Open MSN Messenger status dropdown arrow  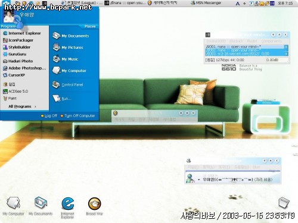pyautogui.click(x=198, y=180)
